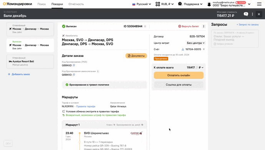Click SVO Шереметьево departure text
The height and width of the screenshot is (150, 265).
pyautogui.click(x=96, y=133)
